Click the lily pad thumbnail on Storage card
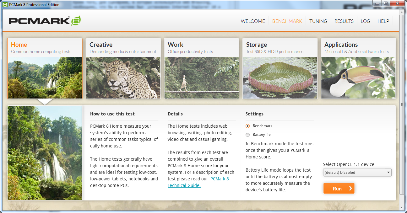This screenshot has width=407, height=213. [x=280, y=77]
